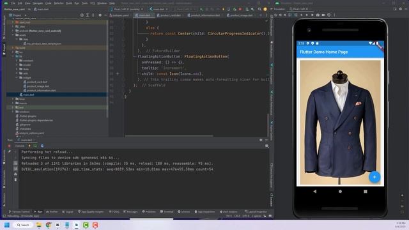Collapse the assets folder
The height and width of the screenshot is (230, 409).
click(x=13, y=35)
